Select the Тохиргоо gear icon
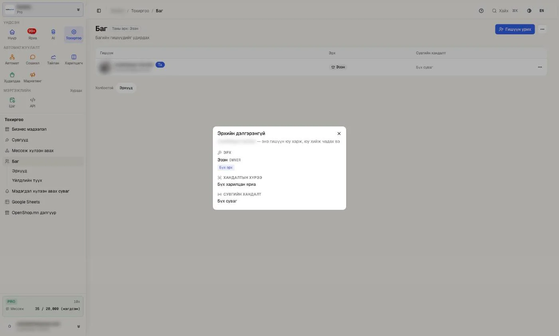 point(73,34)
